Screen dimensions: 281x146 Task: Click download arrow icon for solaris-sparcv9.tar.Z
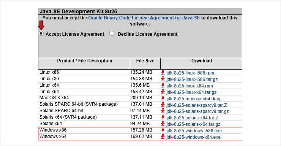tap(163, 105)
